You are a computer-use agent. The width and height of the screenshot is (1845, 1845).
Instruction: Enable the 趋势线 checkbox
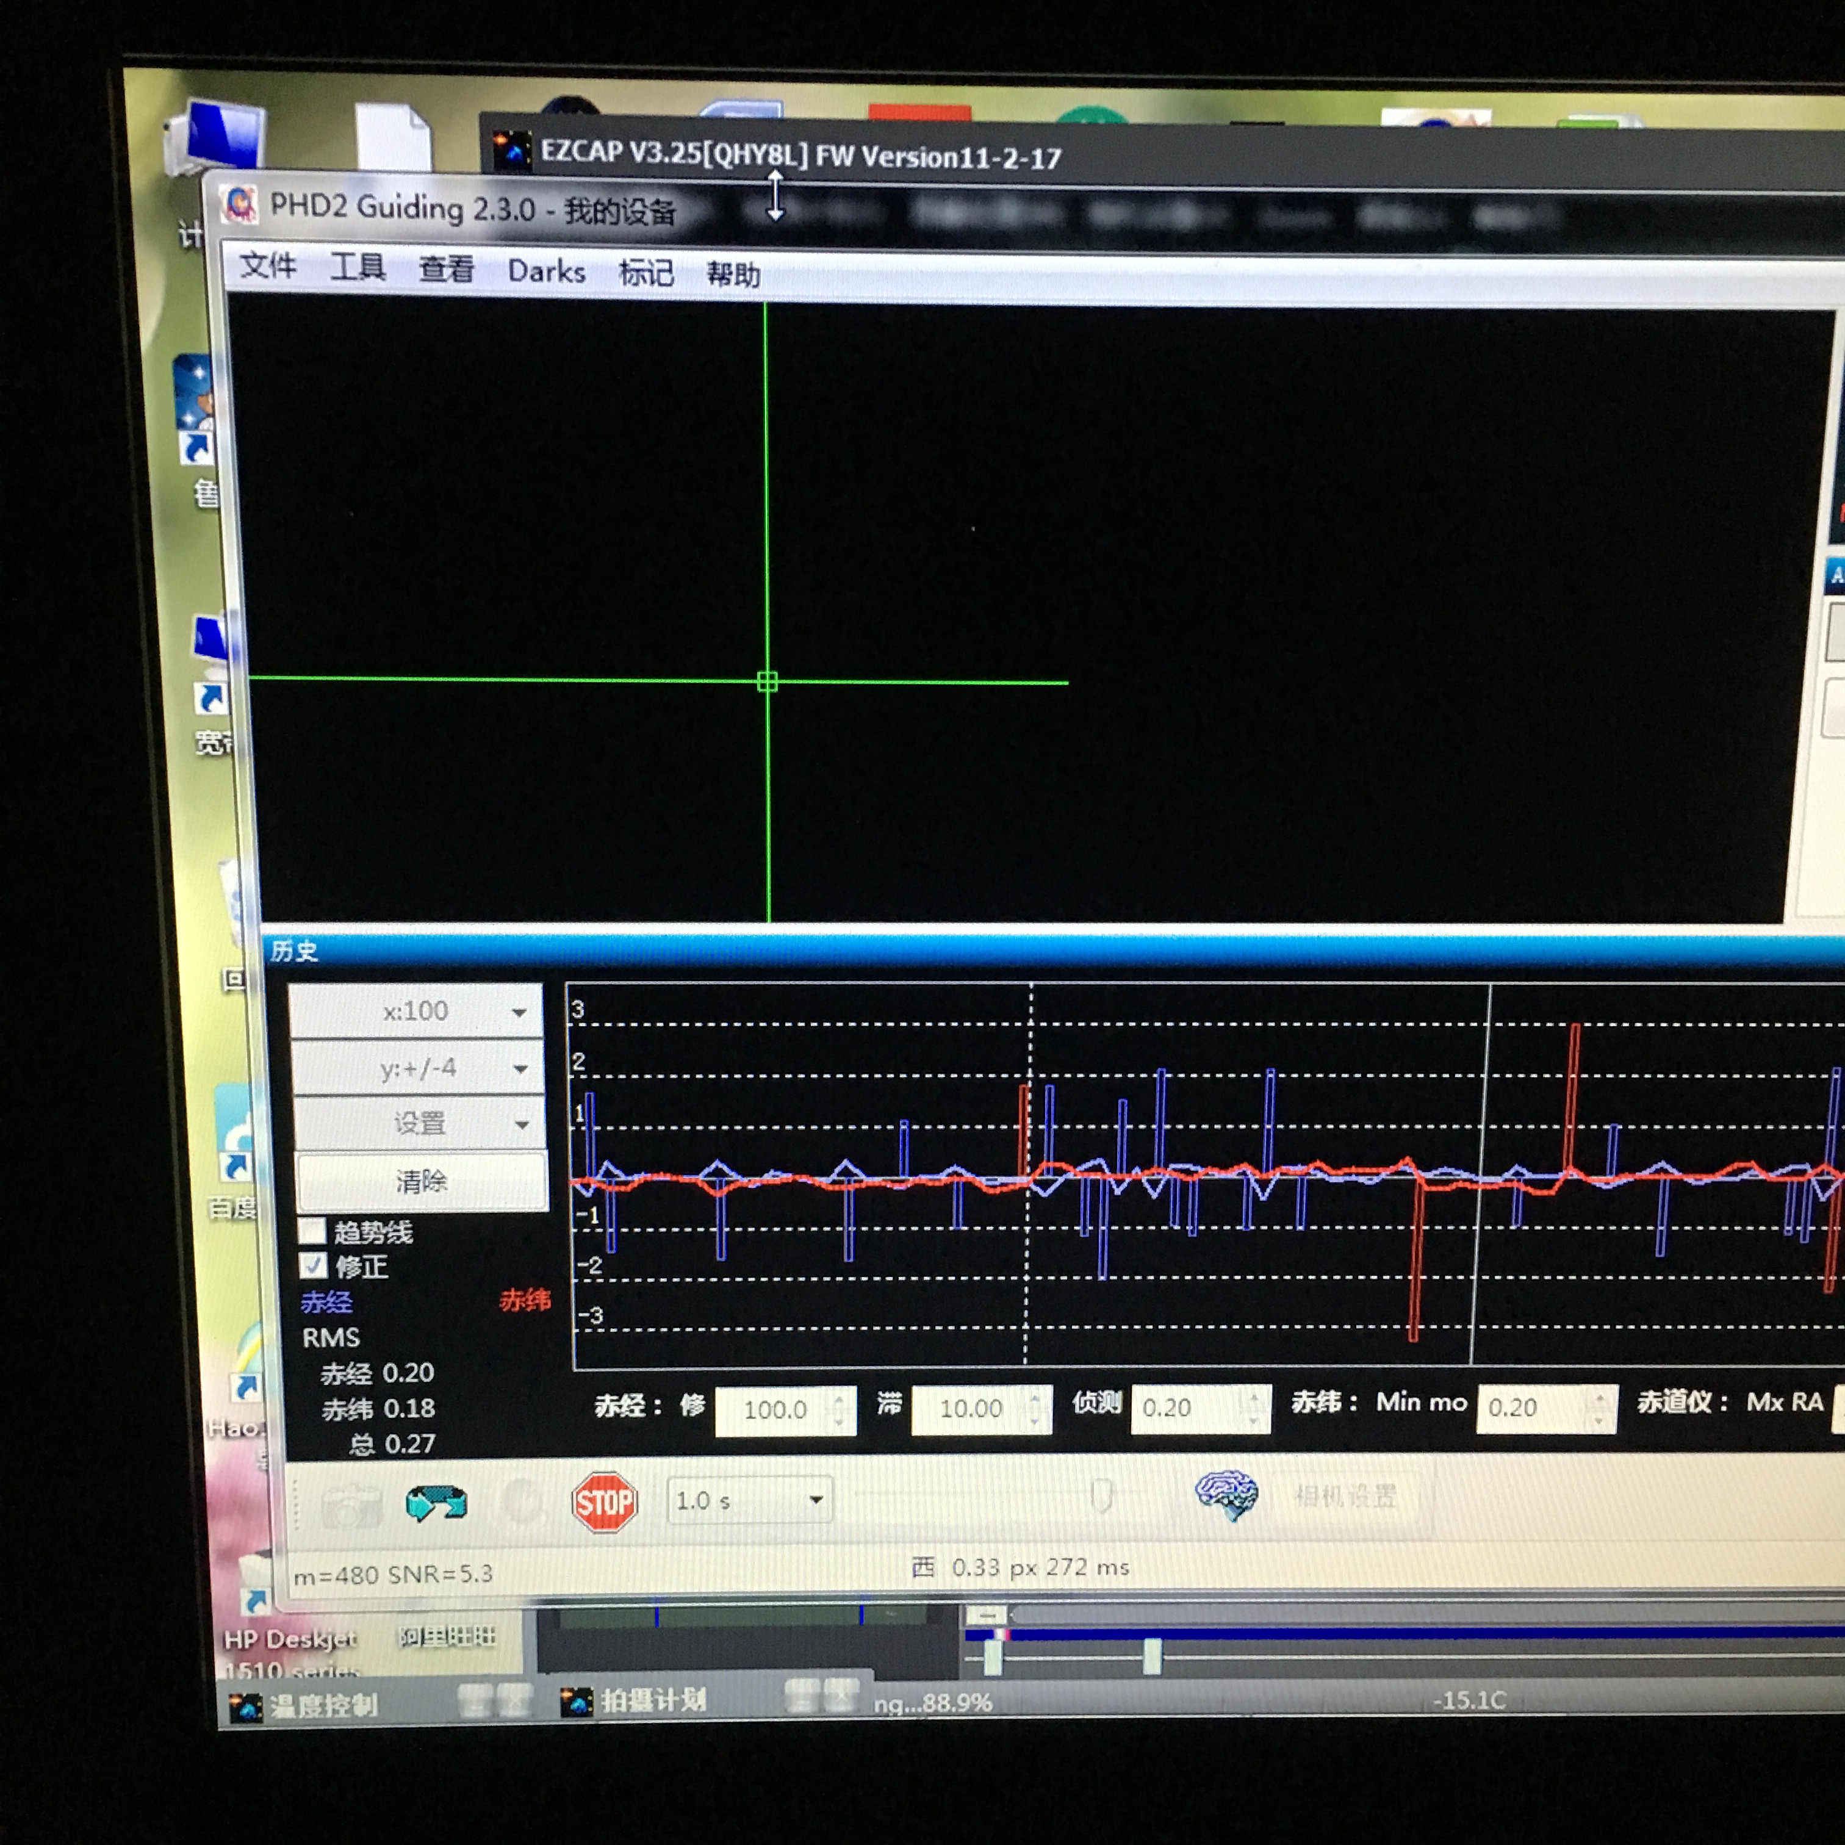[311, 1231]
